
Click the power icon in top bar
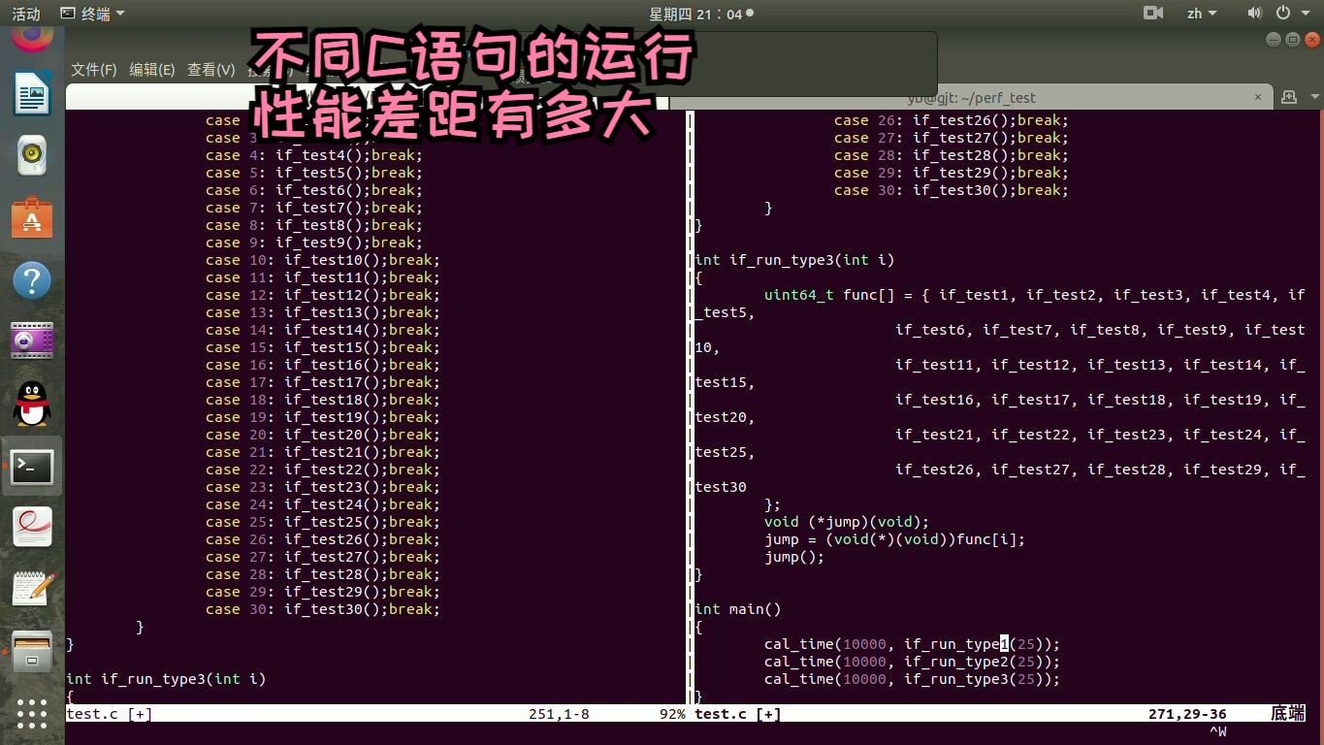pyautogui.click(x=1283, y=14)
